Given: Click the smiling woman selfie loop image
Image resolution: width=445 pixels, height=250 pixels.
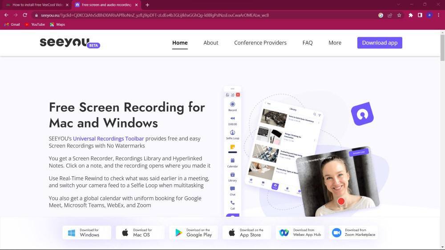Looking at the screenshot, I should pyautogui.click(x=337, y=181).
